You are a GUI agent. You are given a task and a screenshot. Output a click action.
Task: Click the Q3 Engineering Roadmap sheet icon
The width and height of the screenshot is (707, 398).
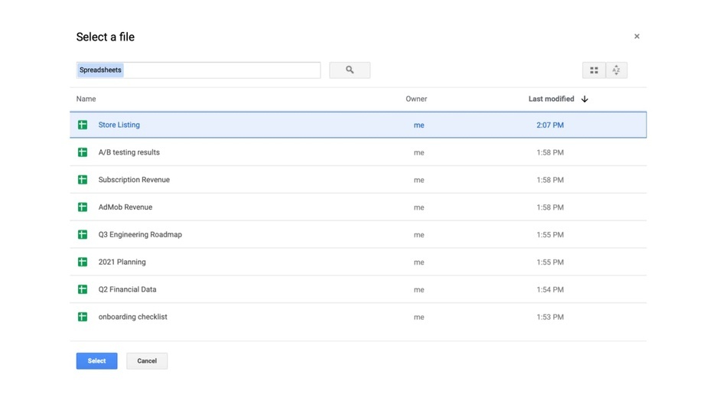pyautogui.click(x=83, y=235)
